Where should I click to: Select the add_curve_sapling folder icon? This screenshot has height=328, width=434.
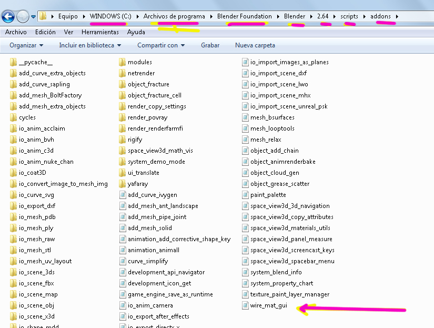(x=13, y=84)
